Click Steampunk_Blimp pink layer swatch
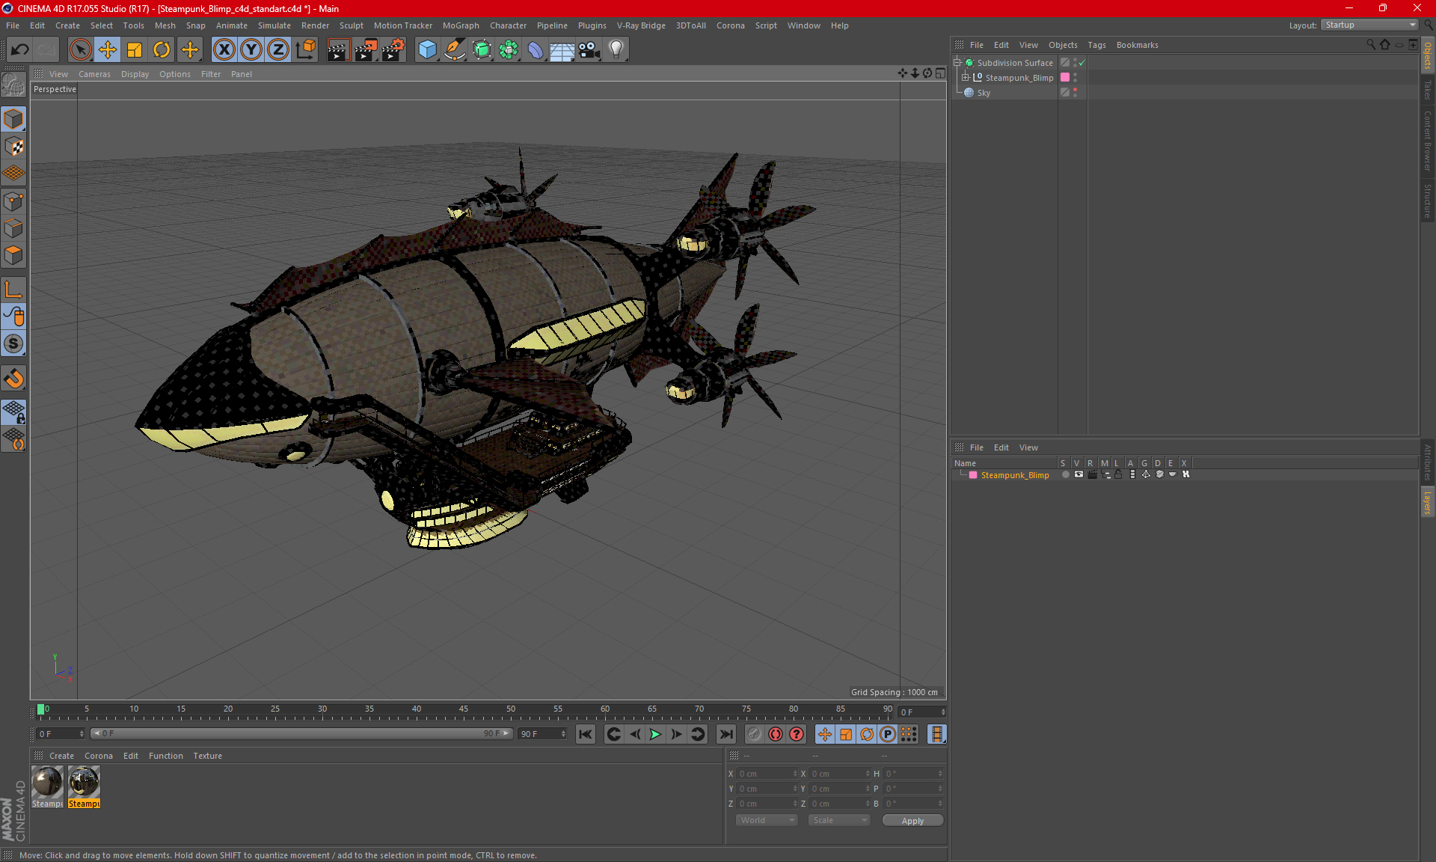The width and height of the screenshot is (1436, 862). [x=1065, y=78]
